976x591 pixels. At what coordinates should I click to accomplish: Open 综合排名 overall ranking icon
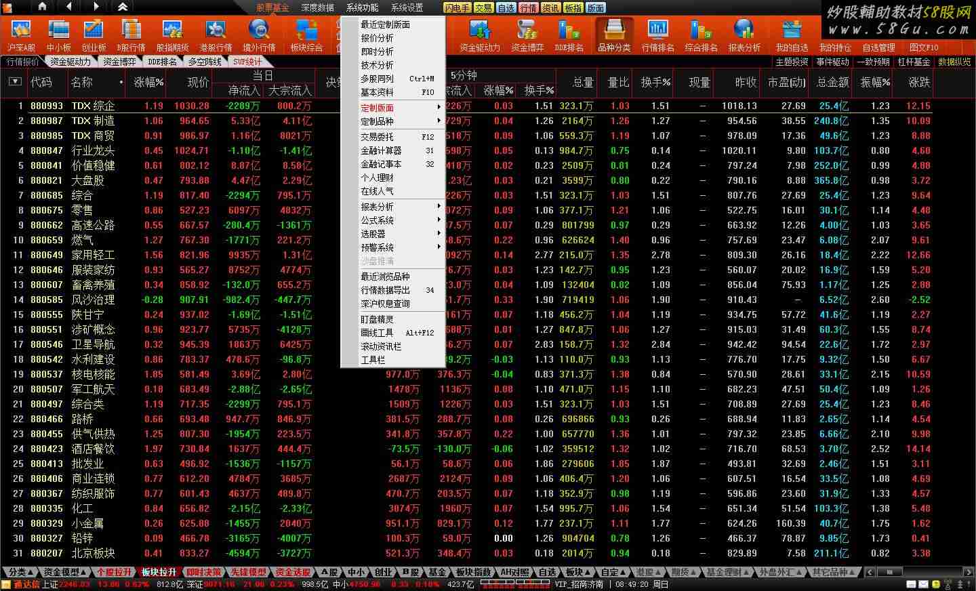(701, 35)
